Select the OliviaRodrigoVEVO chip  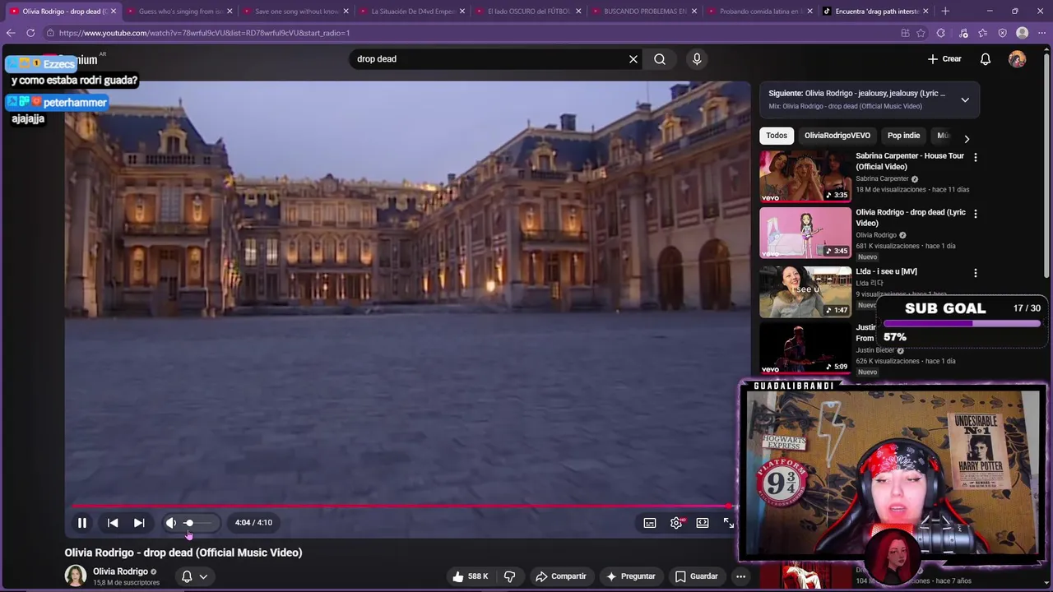click(837, 136)
